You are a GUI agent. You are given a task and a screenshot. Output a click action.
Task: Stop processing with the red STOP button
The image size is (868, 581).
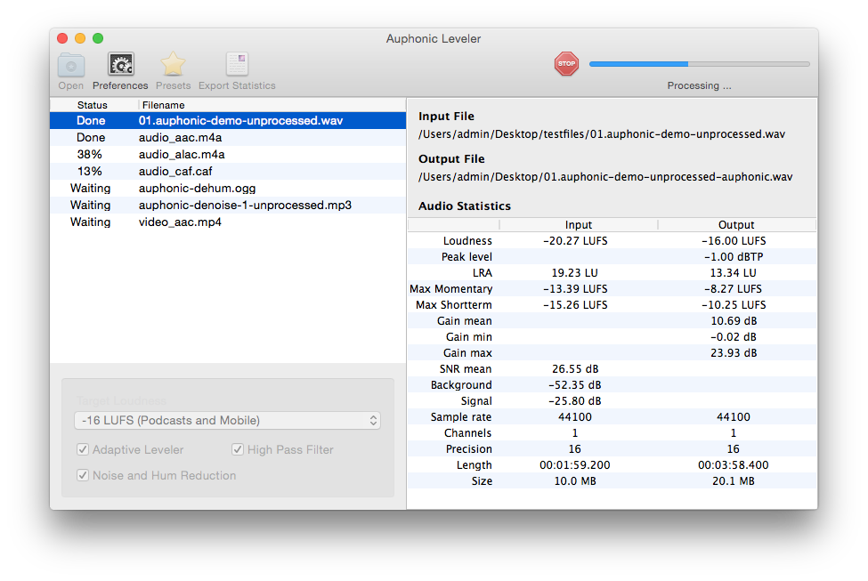[x=566, y=64]
